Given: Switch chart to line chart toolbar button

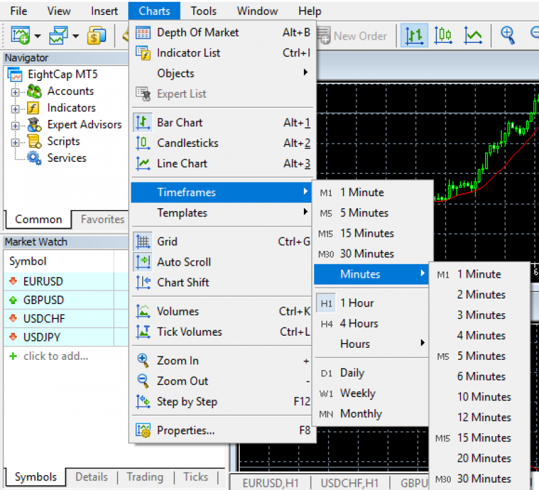Looking at the screenshot, I should coord(473,36).
